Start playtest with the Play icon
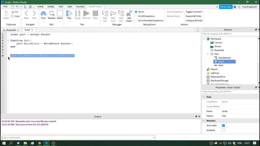260x146 pixels. click(69, 13)
